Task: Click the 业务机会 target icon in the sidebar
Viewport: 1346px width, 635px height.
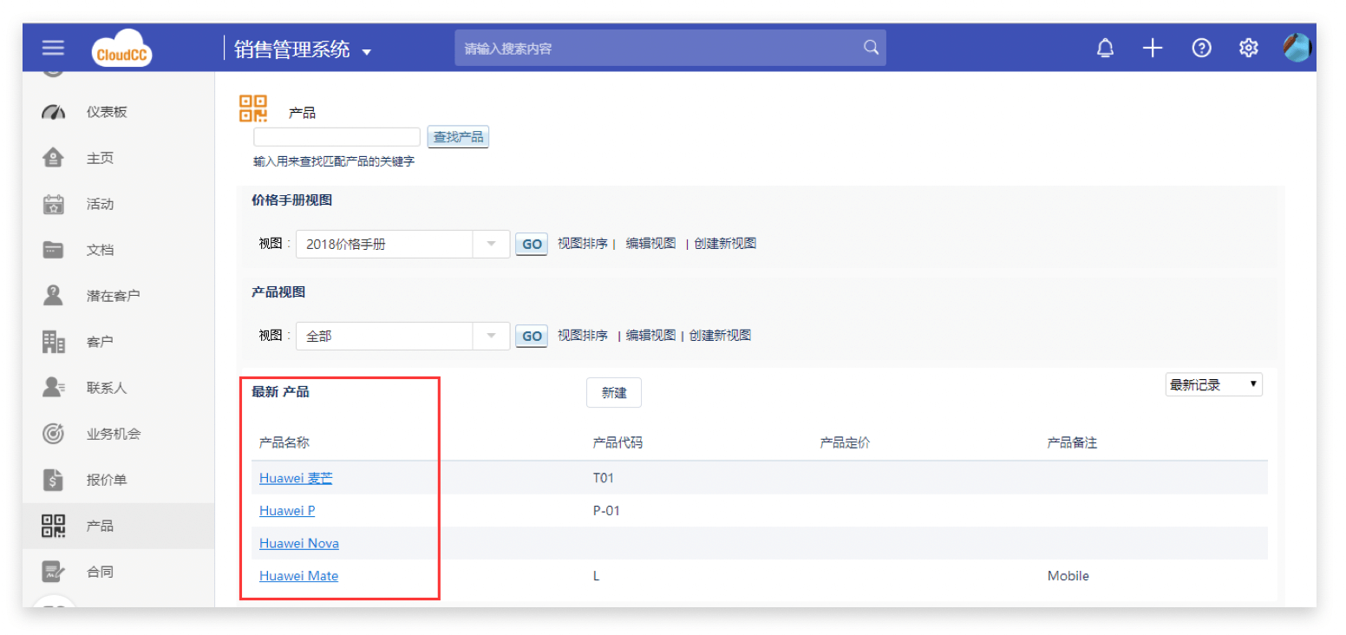Action: (x=54, y=434)
